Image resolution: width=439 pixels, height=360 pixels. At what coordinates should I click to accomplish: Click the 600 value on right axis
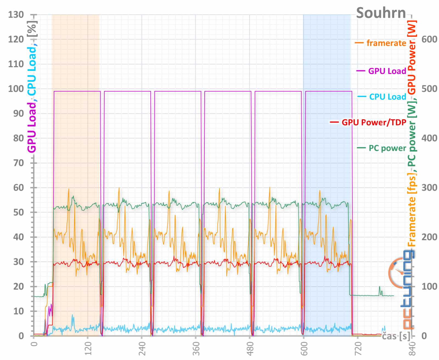click(x=429, y=39)
